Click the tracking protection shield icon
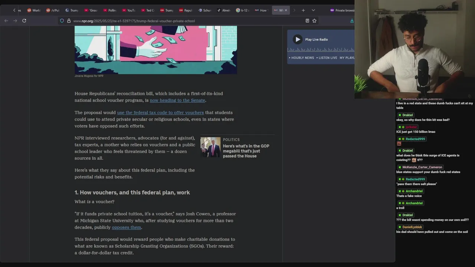The width and height of the screenshot is (475, 267). (x=62, y=21)
